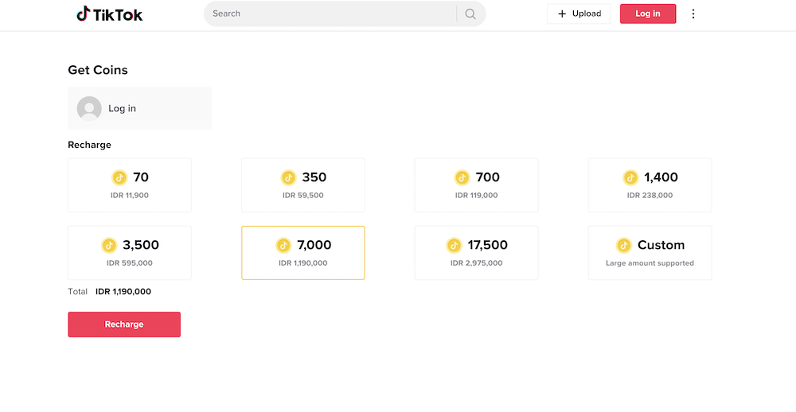Image resolution: width=796 pixels, height=412 pixels.
Task: Click the price IDR 59,500
Action: pyautogui.click(x=303, y=196)
